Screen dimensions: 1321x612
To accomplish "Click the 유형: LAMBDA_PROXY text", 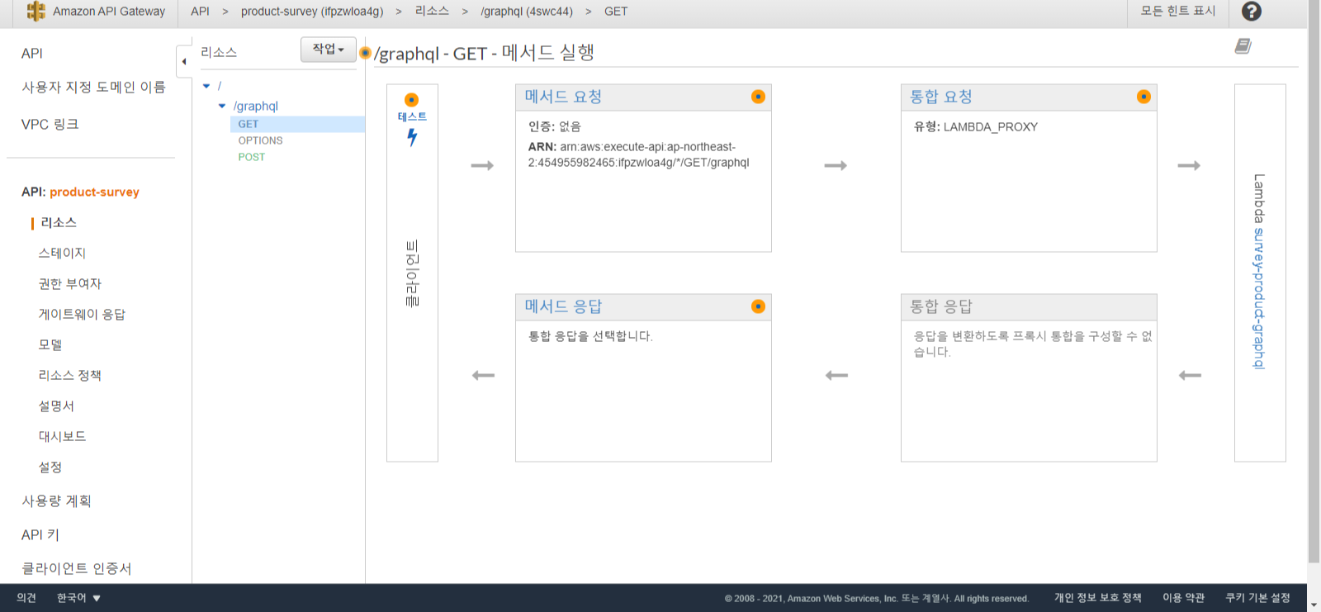I will [976, 127].
